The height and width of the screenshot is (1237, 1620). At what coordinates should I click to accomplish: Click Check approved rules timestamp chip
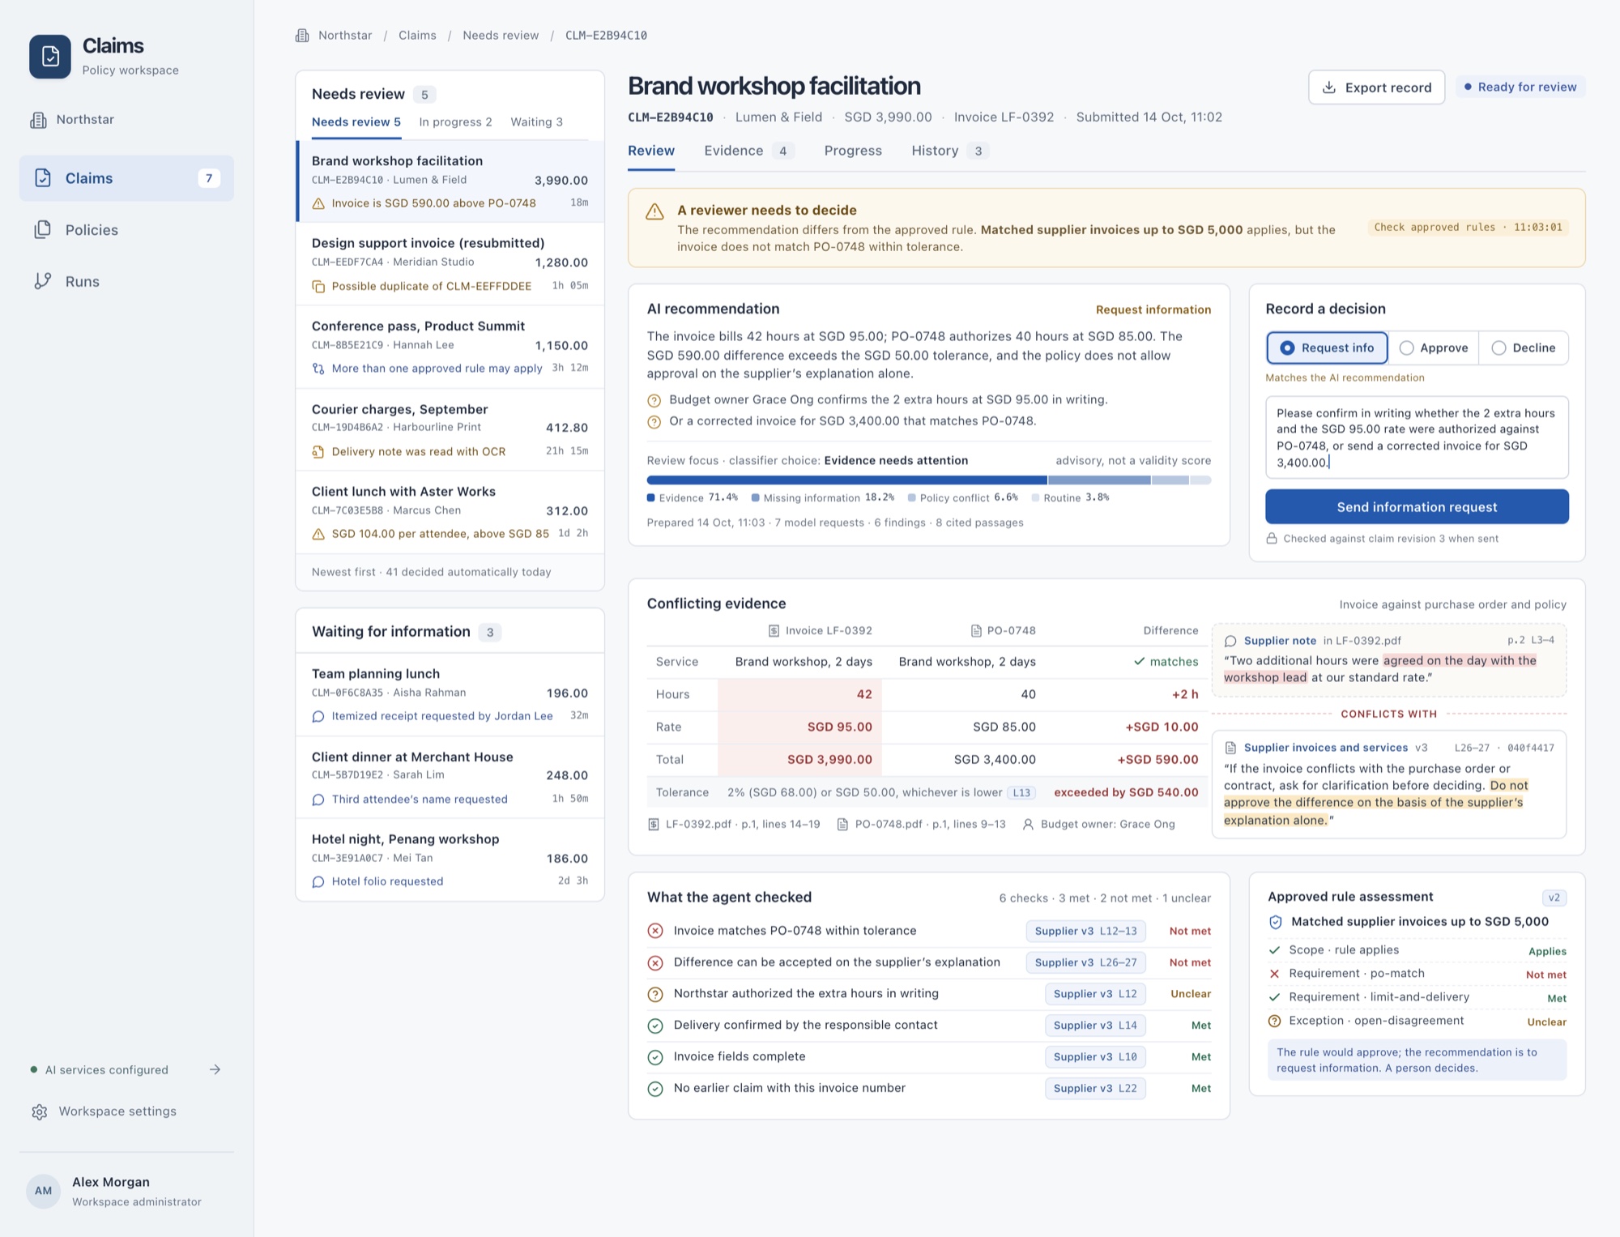coord(1468,228)
